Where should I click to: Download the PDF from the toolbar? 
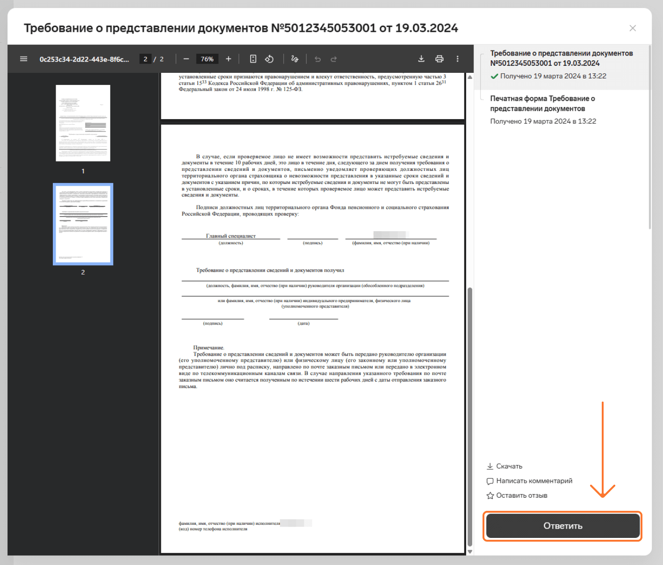coord(421,59)
